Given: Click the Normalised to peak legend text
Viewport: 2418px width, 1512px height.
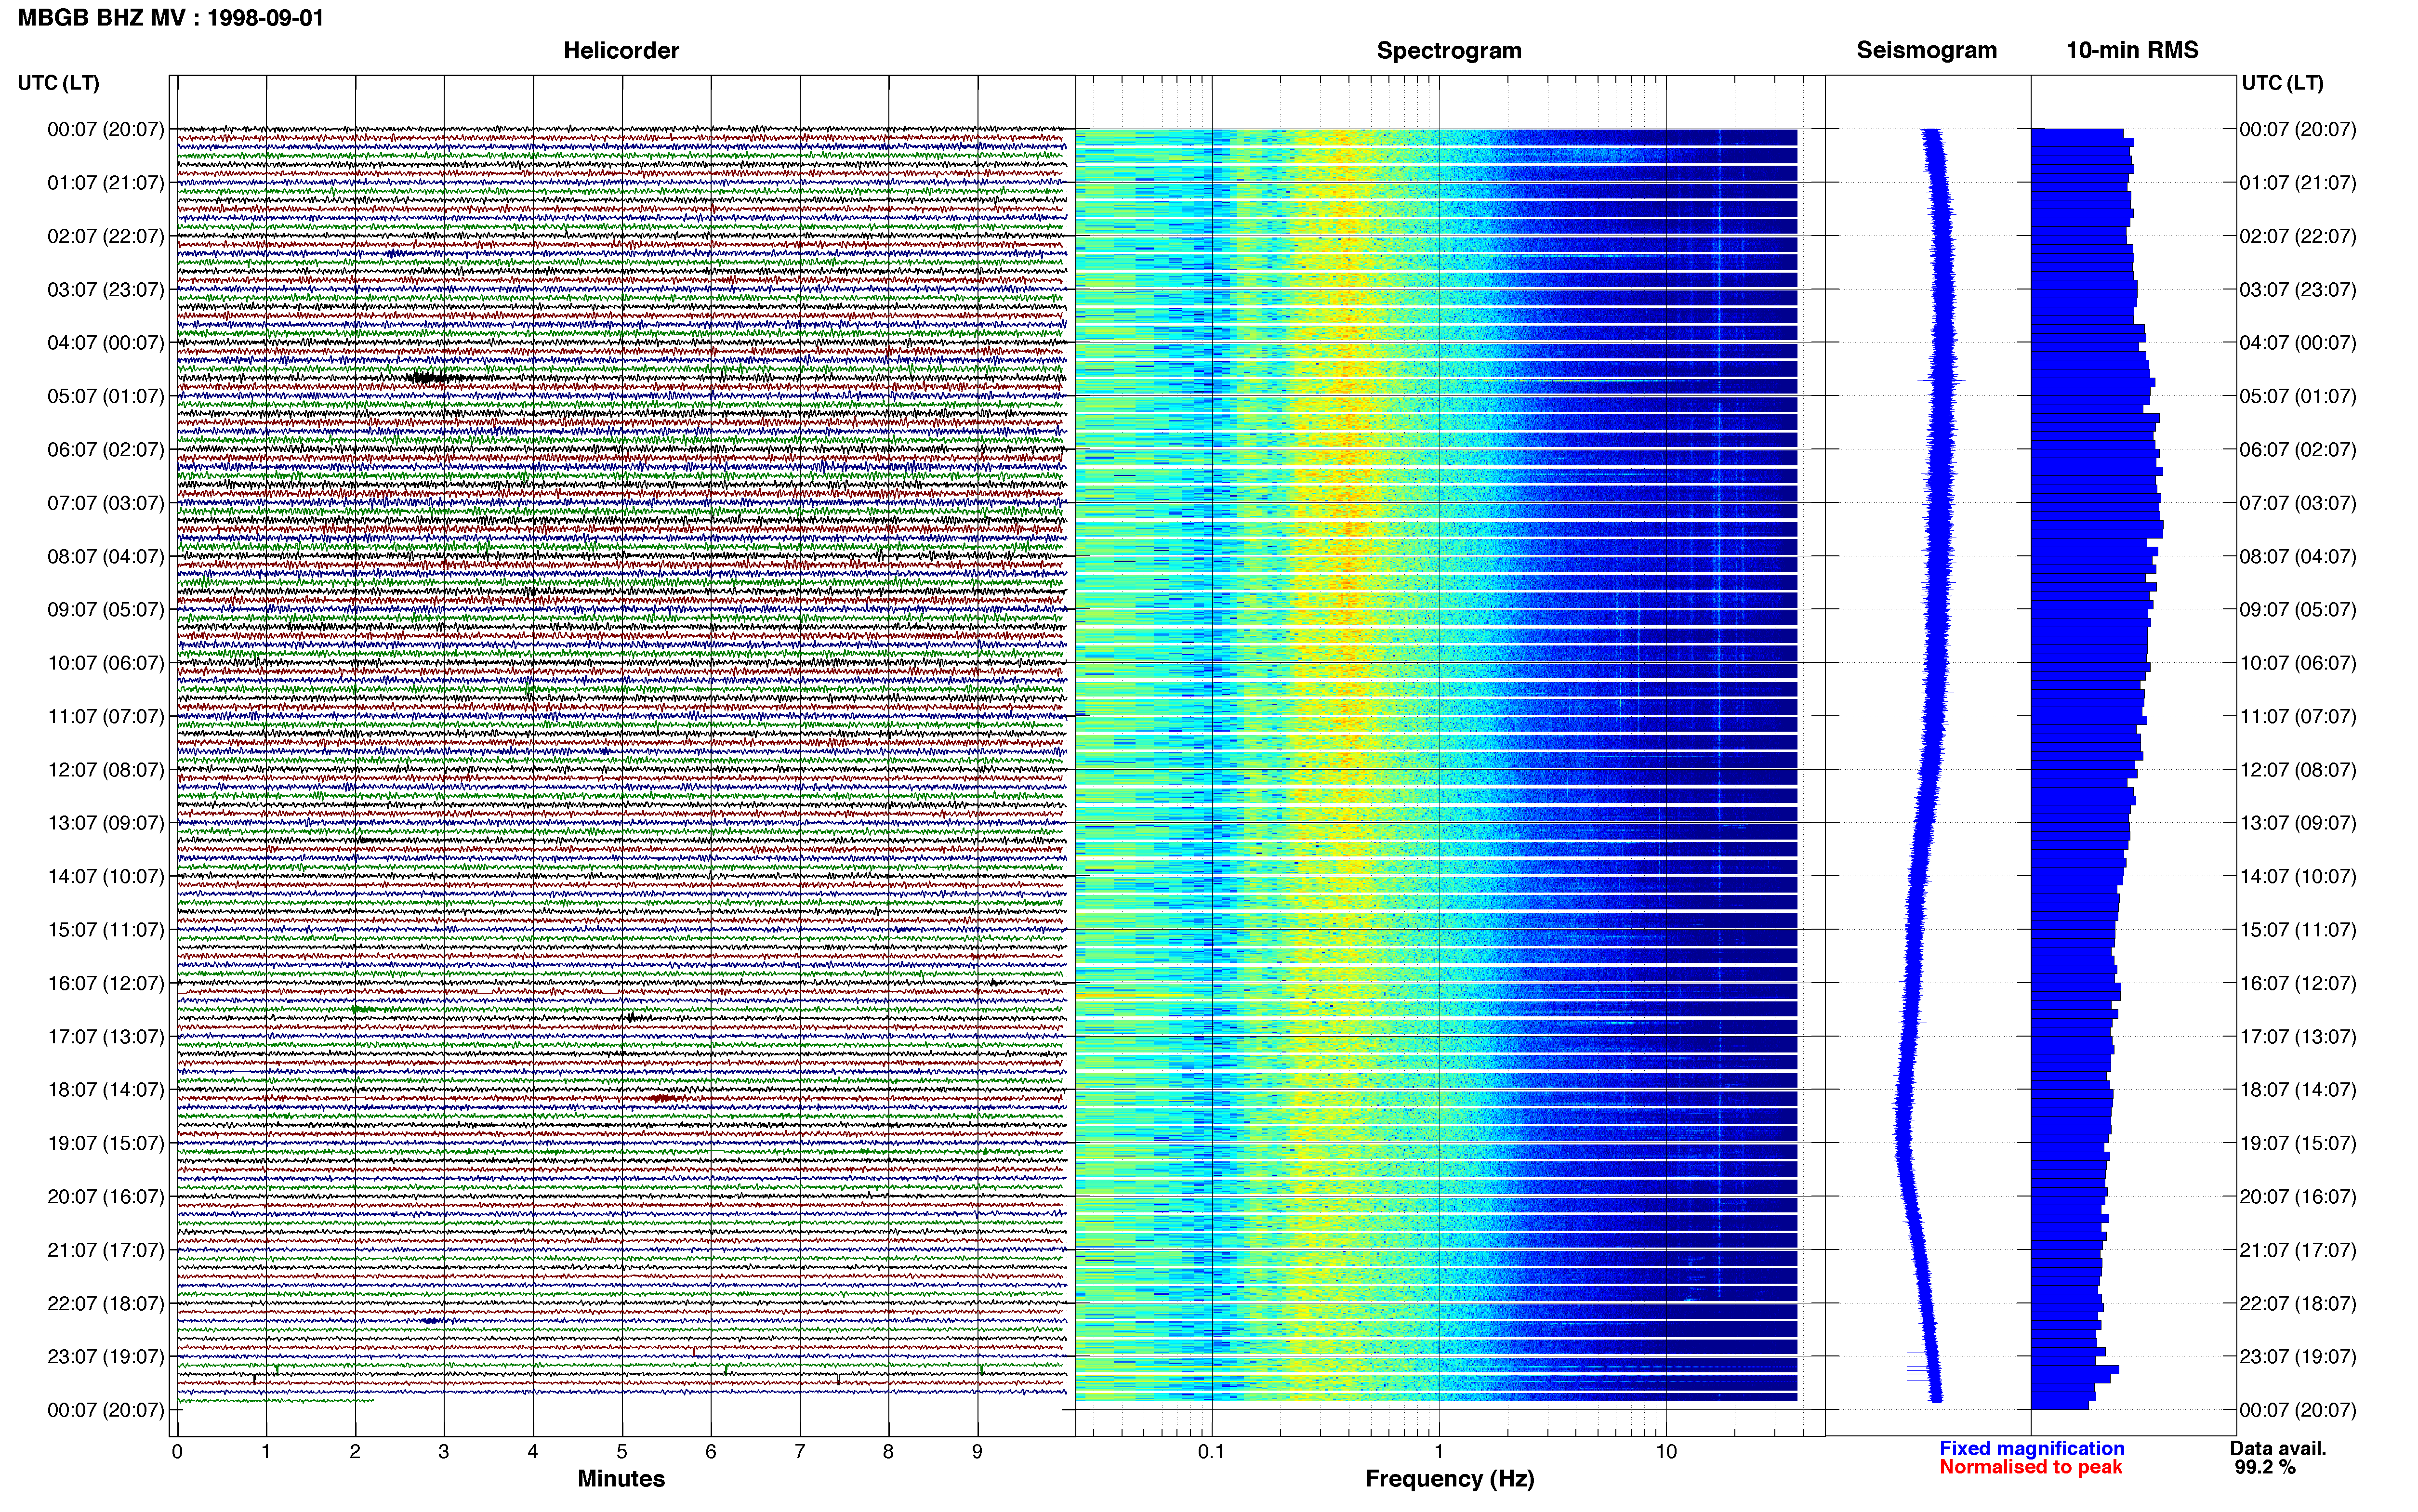Looking at the screenshot, I should pyautogui.click(x=2031, y=1467).
